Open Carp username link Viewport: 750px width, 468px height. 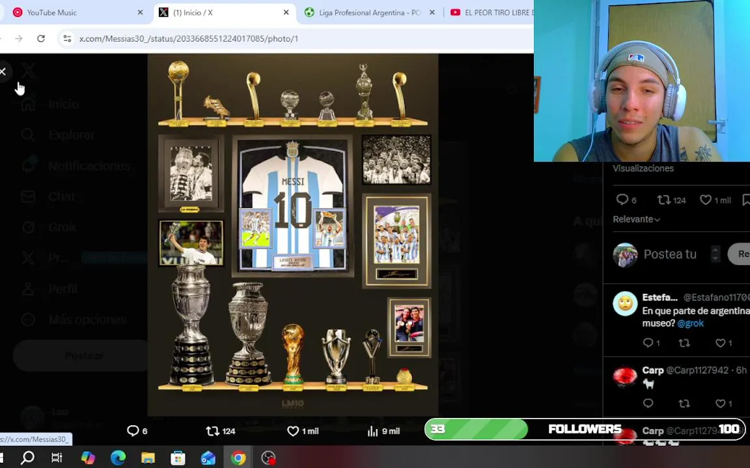[652, 370]
